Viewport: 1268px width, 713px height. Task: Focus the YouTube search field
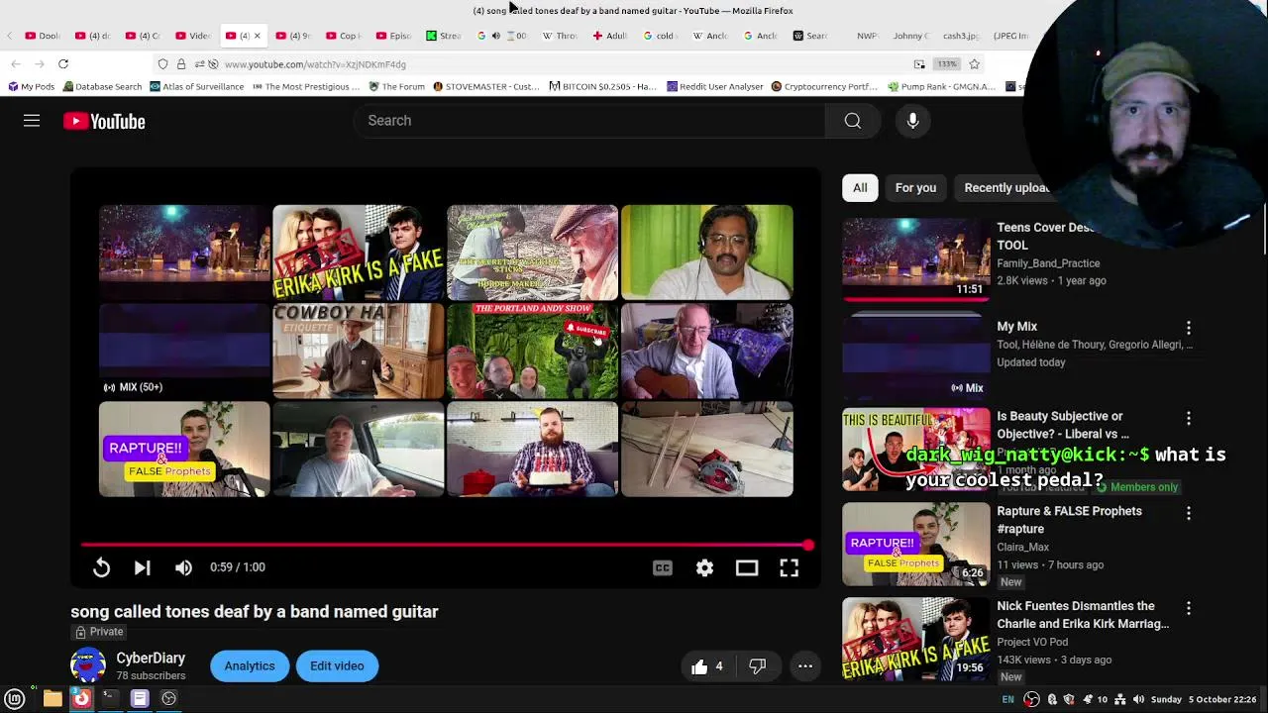[x=589, y=121]
